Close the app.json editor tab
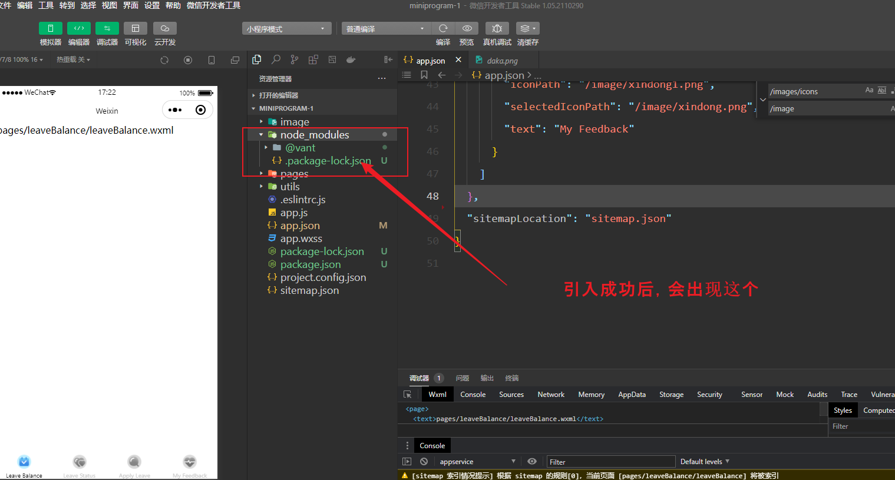Screen dimensions: 895x480 [x=458, y=60]
